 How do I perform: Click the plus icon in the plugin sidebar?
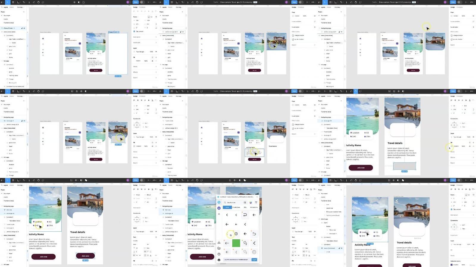219,214
